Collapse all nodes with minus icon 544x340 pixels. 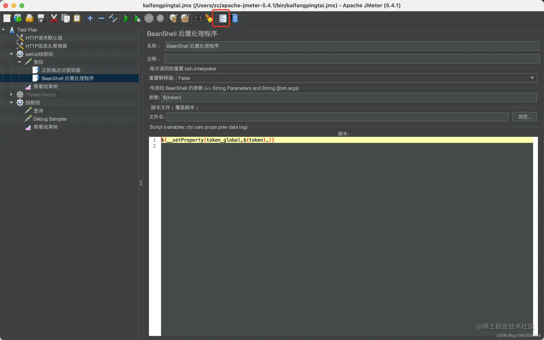click(101, 18)
